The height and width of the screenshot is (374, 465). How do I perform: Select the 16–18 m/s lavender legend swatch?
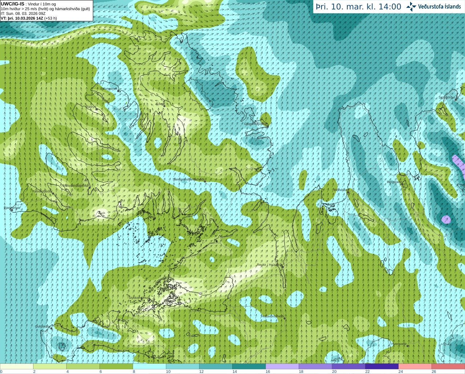pyautogui.click(x=282, y=366)
